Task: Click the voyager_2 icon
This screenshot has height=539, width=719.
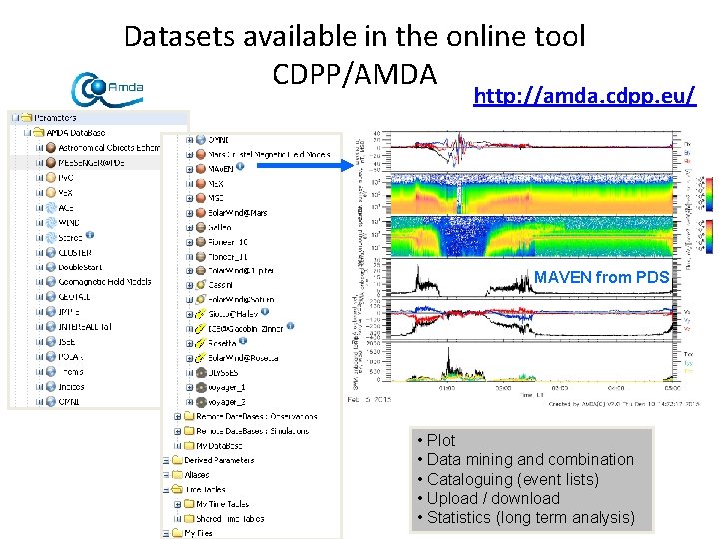Action: click(201, 402)
